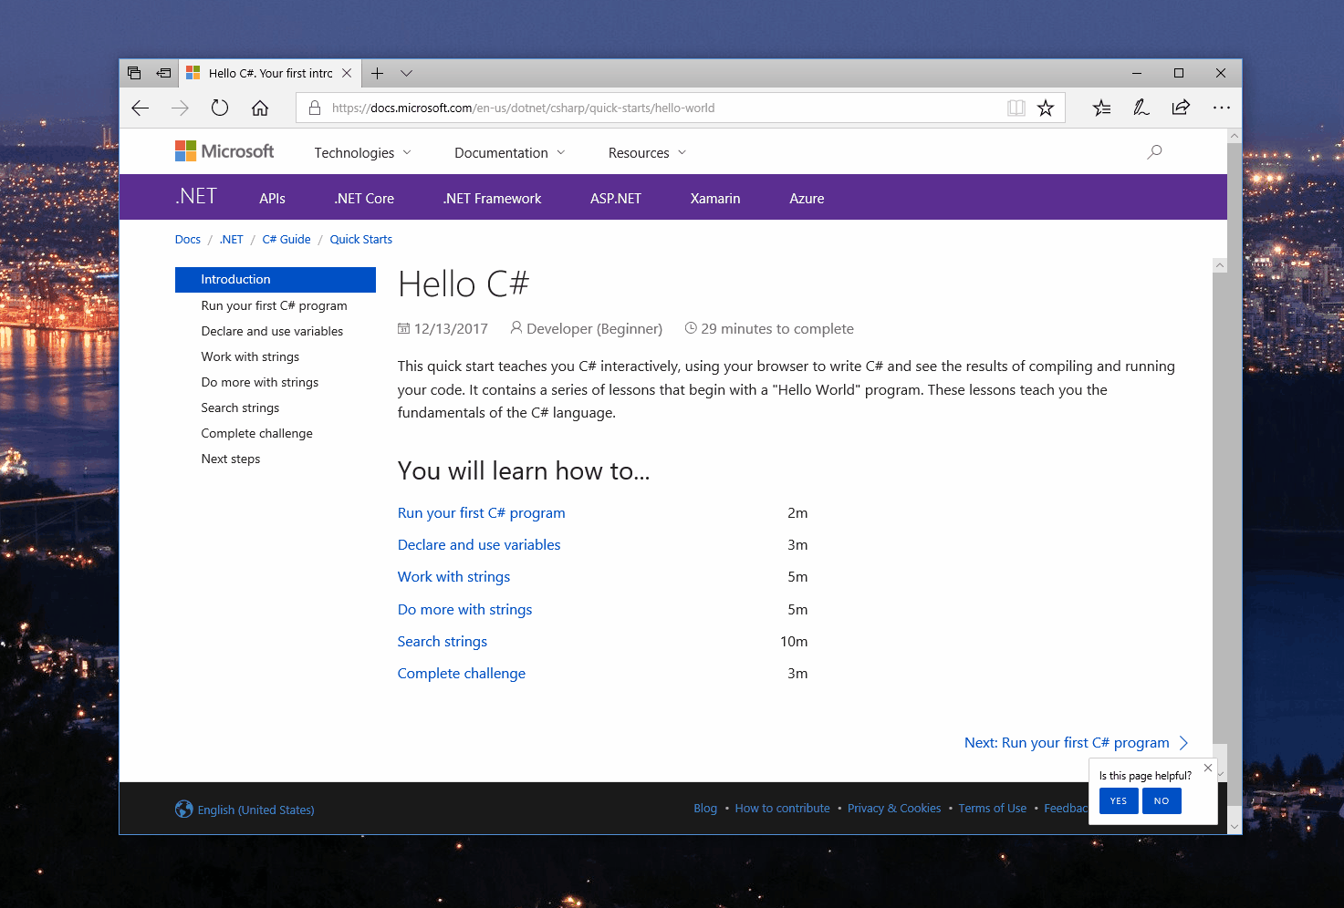
Task: Click the Docs breadcrumb link
Action: [x=188, y=240]
